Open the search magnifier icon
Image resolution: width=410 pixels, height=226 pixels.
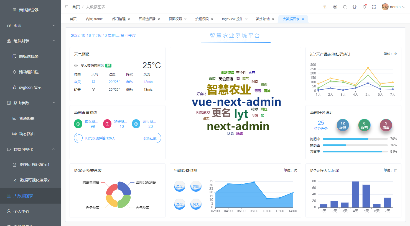[345, 7]
